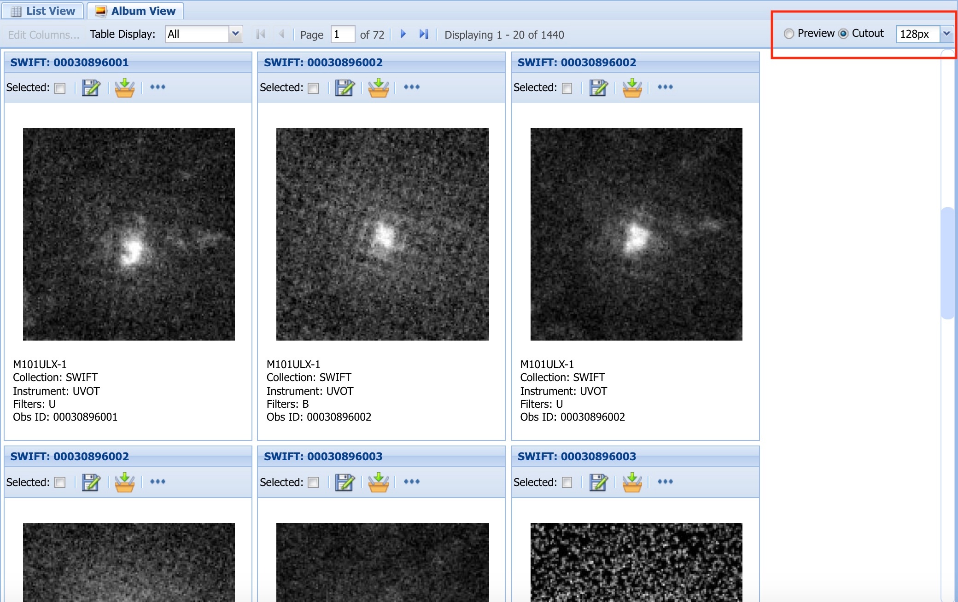Click the 'Obs ID: 00030896001' text
This screenshot has height=602, width=958.
(65, 417)
